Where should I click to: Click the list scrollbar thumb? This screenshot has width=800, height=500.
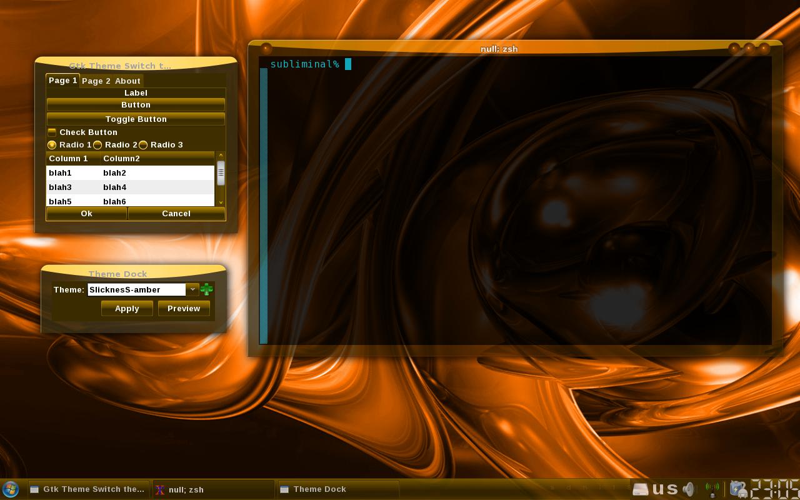[221, 173]
